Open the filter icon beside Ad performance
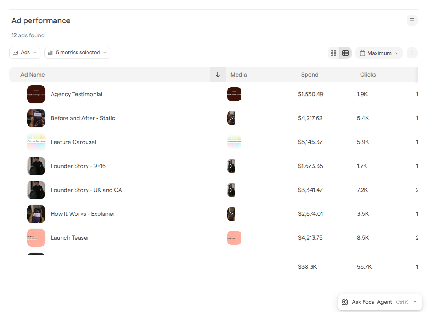Image resolution: width=427 pixels, height=312 pixels. point(412,20)
